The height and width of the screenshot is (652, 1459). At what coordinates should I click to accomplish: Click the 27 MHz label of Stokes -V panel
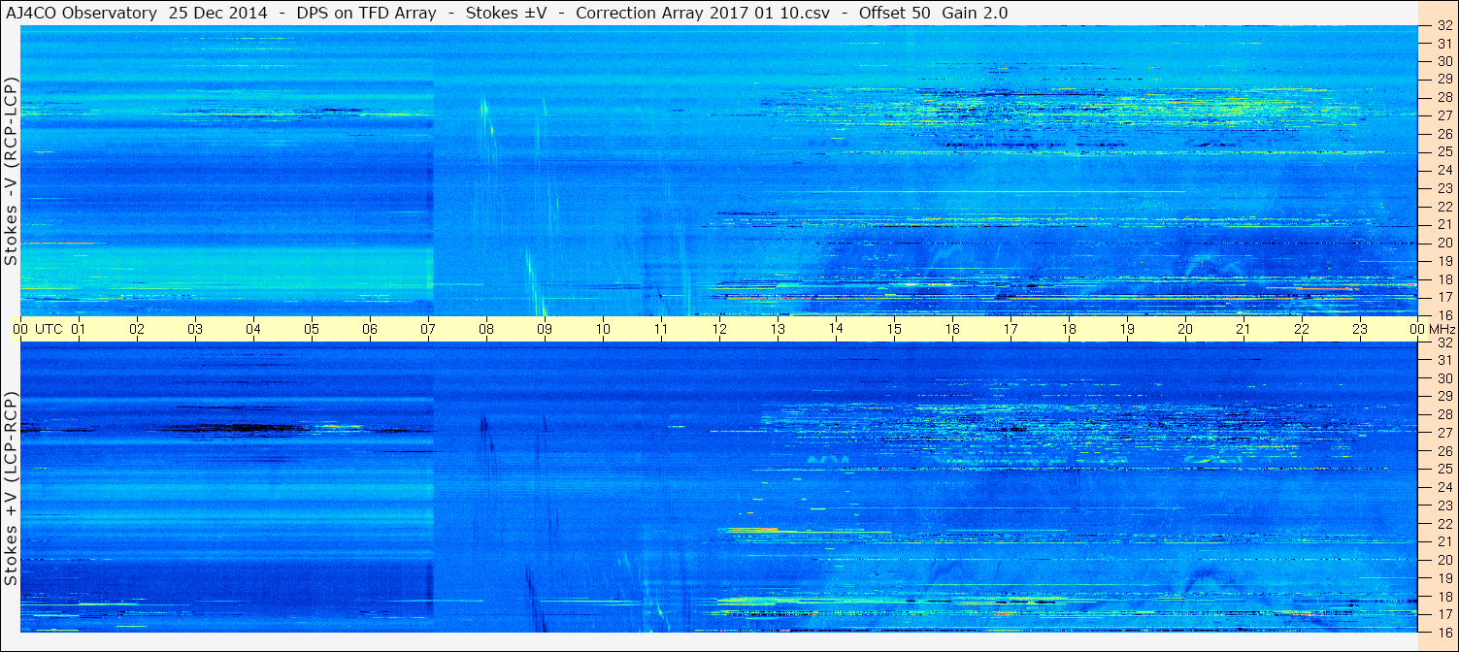(1443, 115)
